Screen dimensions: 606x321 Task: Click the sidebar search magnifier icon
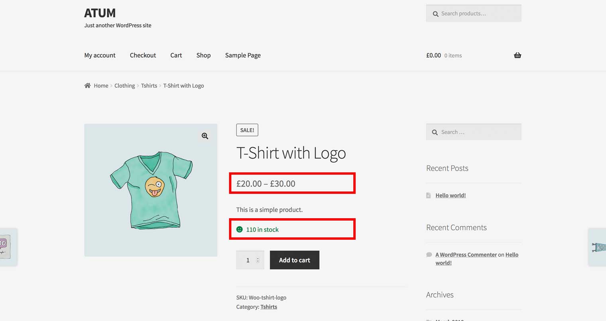click(435, 132)
